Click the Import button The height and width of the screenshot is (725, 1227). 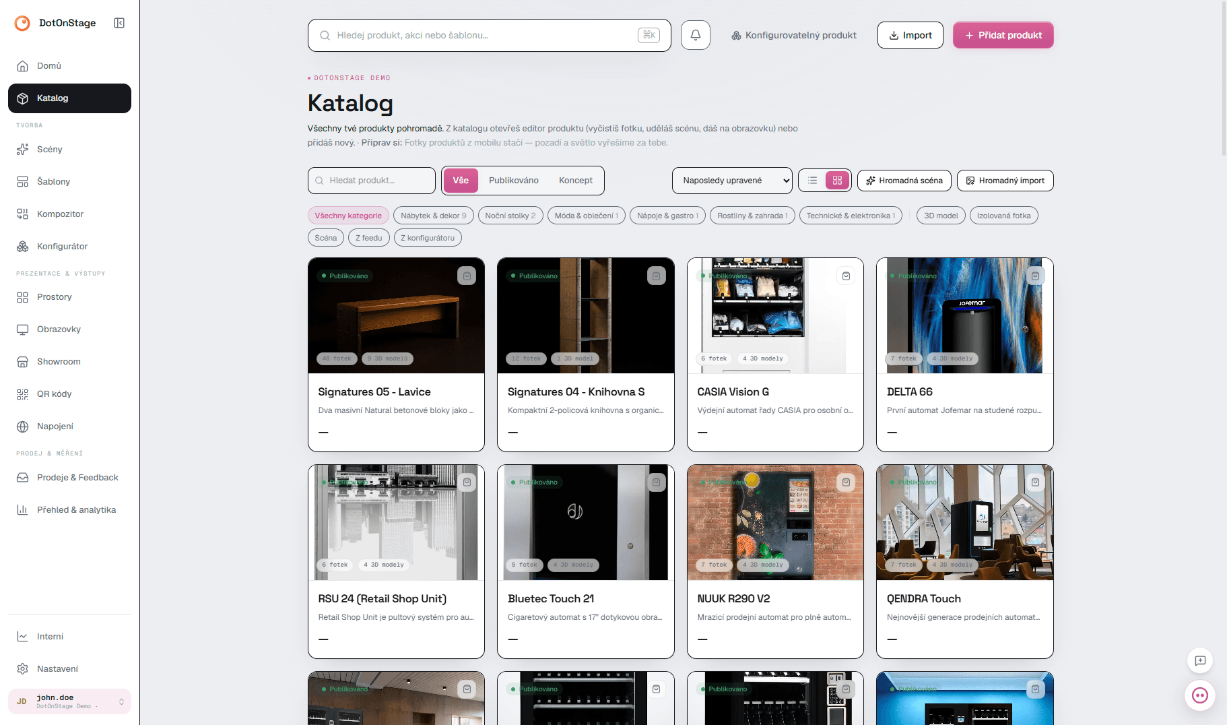(910, 35)
